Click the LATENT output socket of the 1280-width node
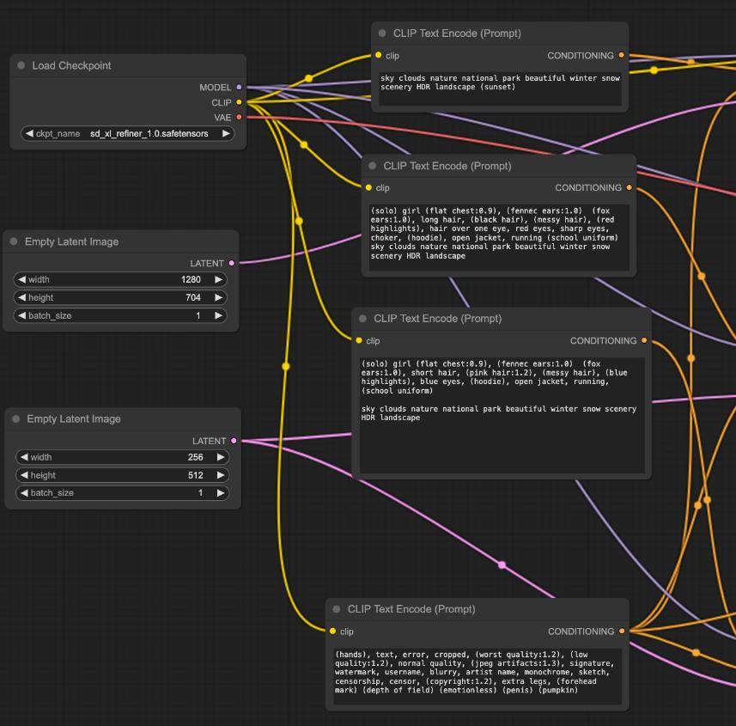Viewport: 736px width, 726px height. 231,263
